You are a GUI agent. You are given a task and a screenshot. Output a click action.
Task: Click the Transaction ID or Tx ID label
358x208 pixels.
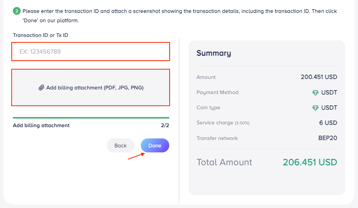[x=41, y=35]
